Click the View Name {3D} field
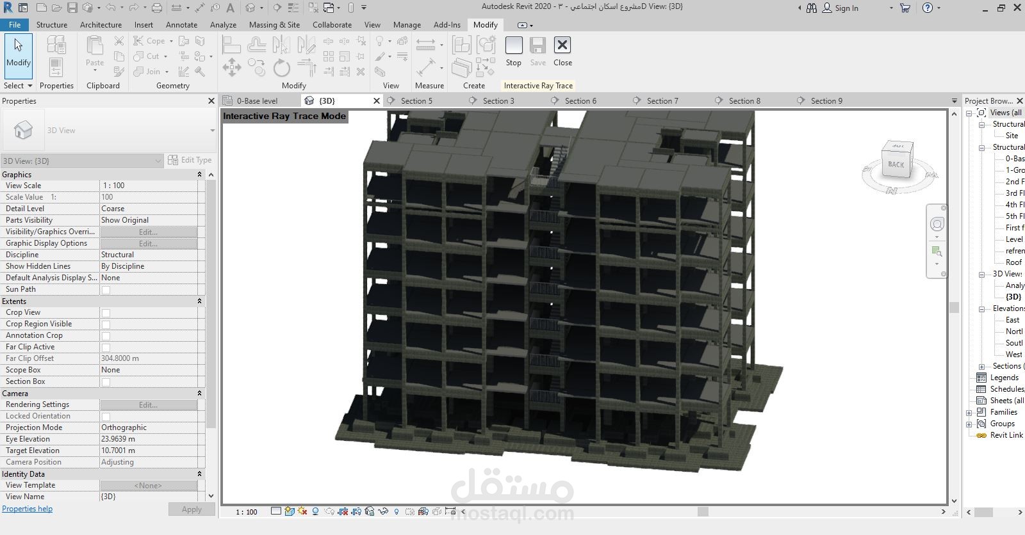1025x535 pixels. (149, 497)
